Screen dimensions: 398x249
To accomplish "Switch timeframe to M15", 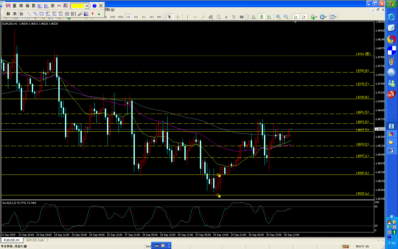I will [113, 17].
